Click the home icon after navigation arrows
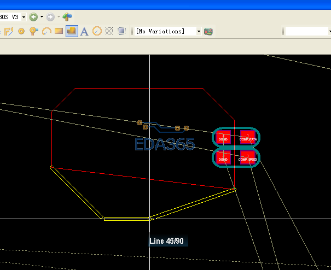Viewport: 331px width, 270px height. click(x=67, y=17)
